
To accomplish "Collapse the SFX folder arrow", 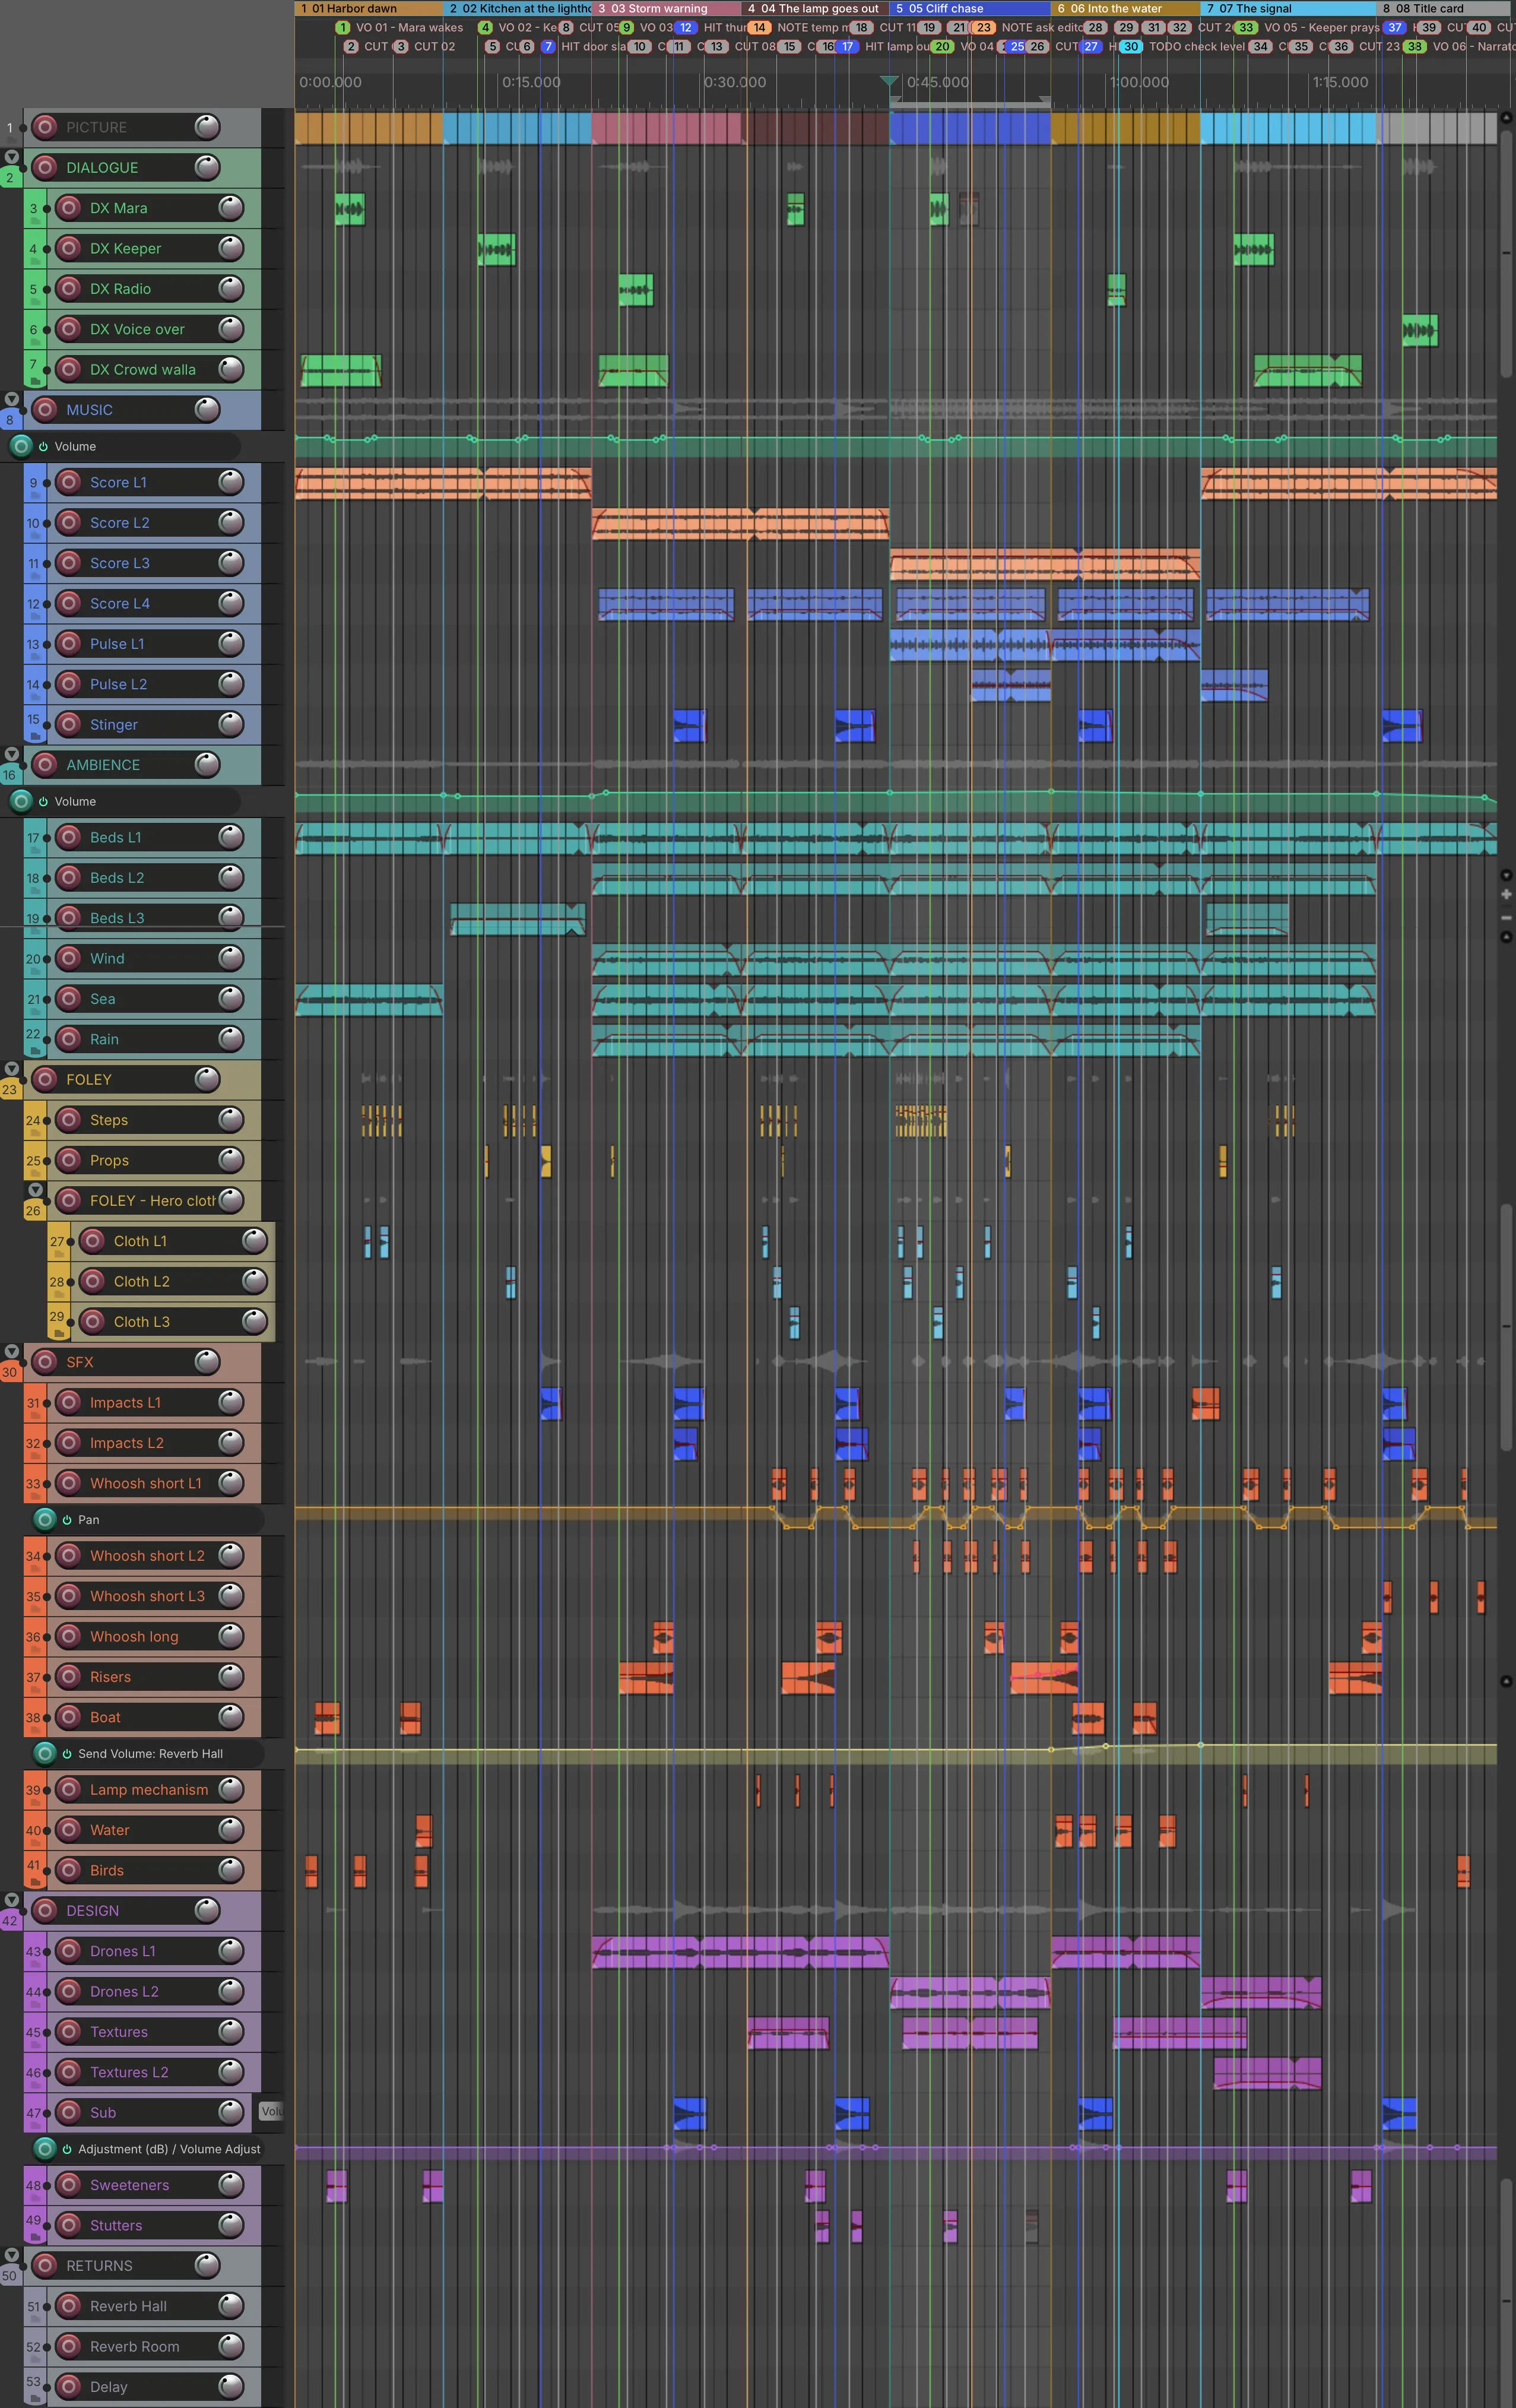I will pyautogui.click(x=11, y=1351).
